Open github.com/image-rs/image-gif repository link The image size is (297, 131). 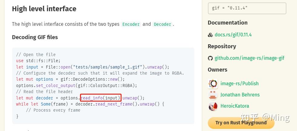click(249, 58)
